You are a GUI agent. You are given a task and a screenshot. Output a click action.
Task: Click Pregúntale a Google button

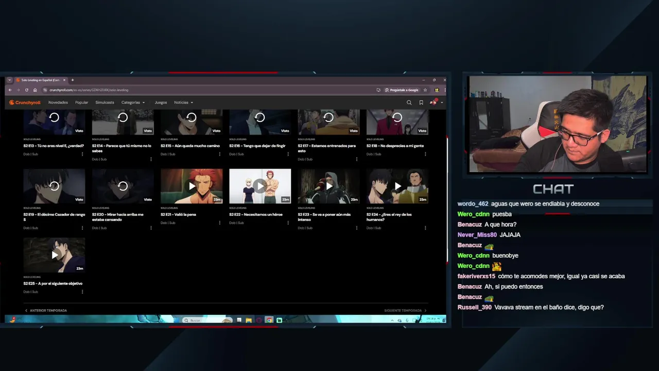click(x=402, y=90)
